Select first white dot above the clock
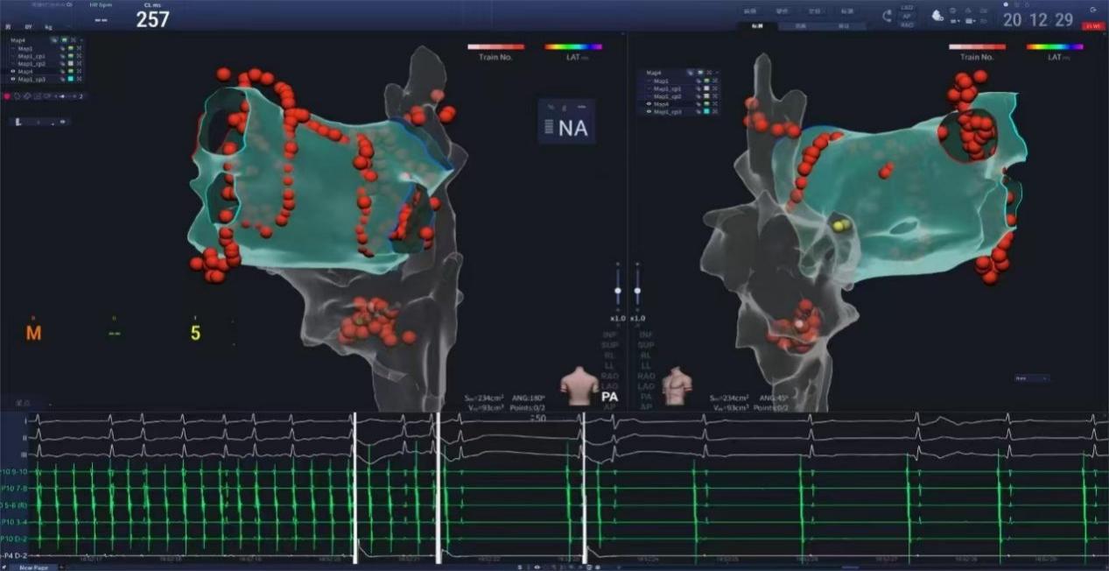Image resolution: width=1109 pixels, height=571 pixels. 1006,4
